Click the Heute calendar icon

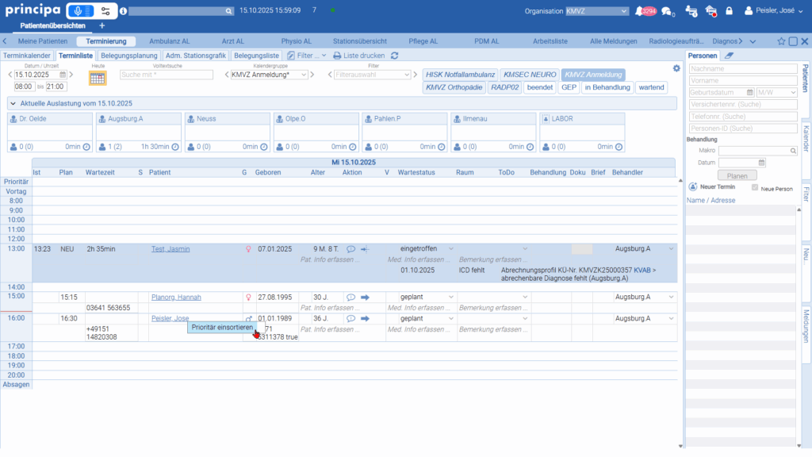click(x=97, y=78)
